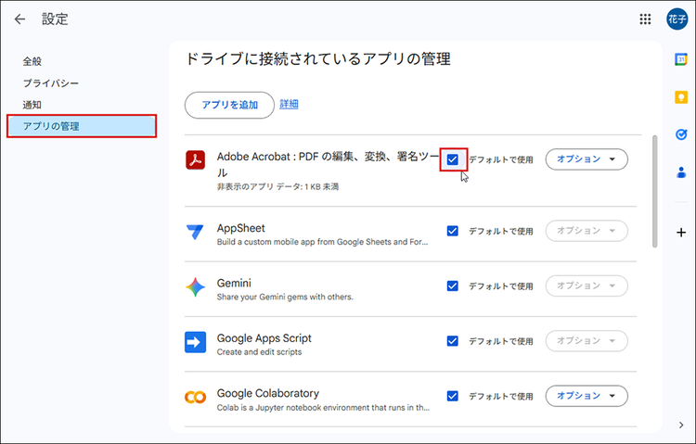Viewport: 696px width, 444px height.
Task: Expand the side panel chevron at bottom right
Action: point(680,425)
